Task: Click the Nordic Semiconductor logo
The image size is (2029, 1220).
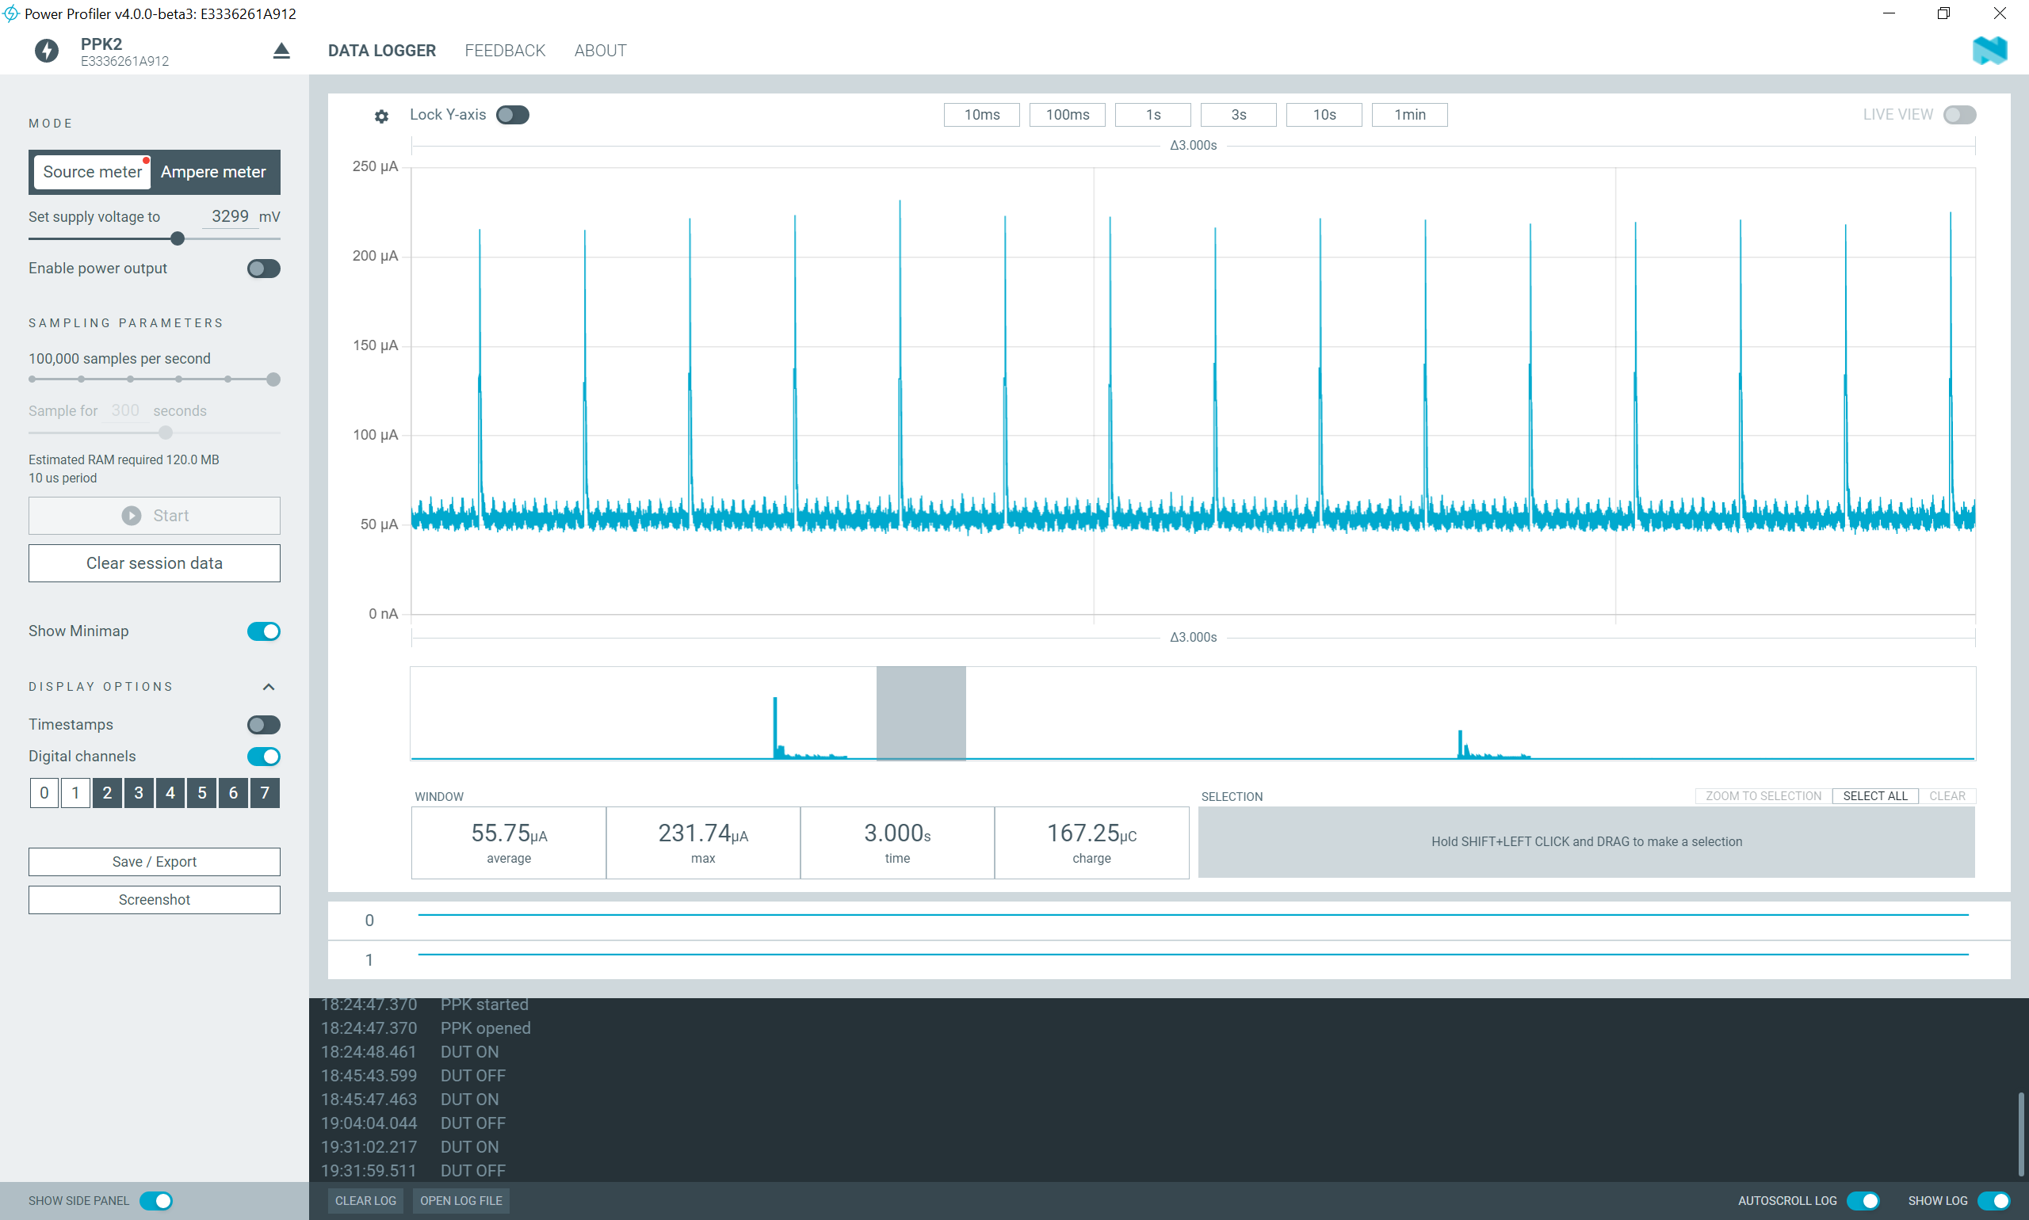Action: pos(1989,51)
